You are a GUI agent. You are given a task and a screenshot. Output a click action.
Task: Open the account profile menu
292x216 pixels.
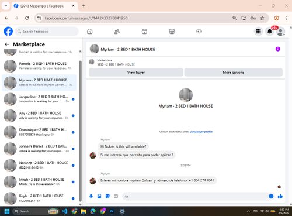click(280, 32)
